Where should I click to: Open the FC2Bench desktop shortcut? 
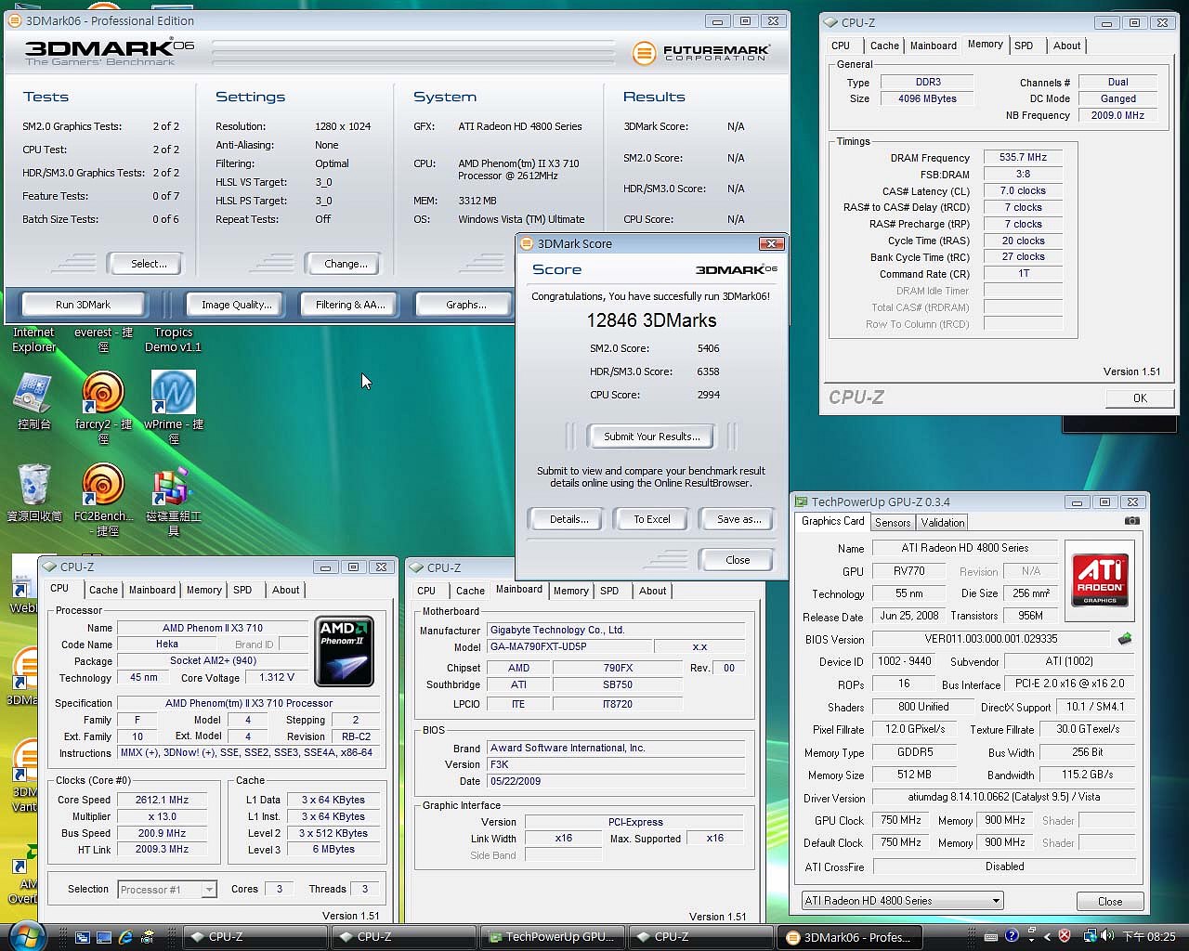coord(103,500)
